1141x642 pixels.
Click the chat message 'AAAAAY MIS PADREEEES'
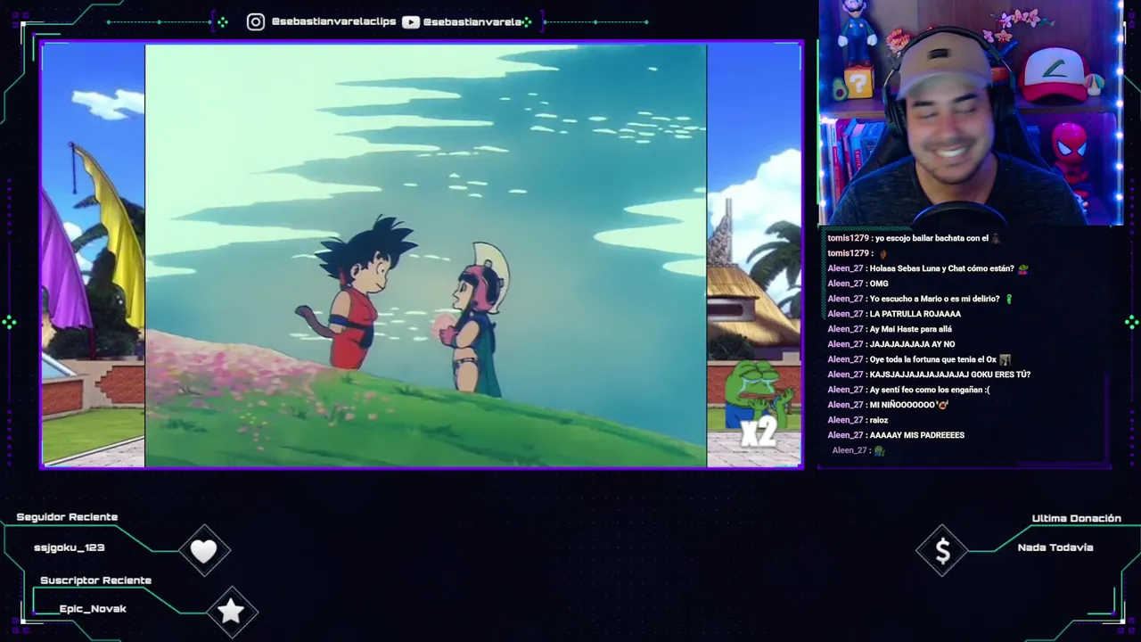pos(917,435)
